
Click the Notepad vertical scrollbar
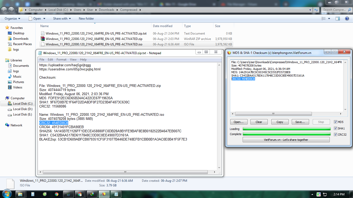coord(219,116)
